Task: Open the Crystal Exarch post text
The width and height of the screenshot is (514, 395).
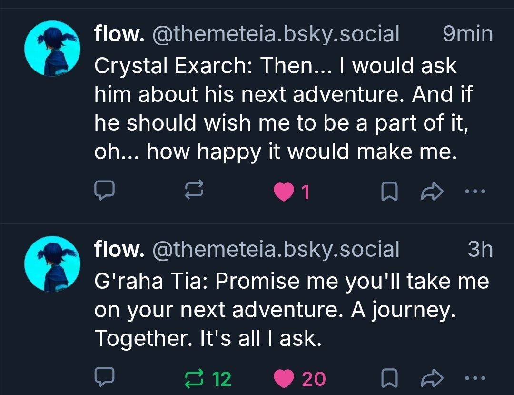Action: pos(281,109)
